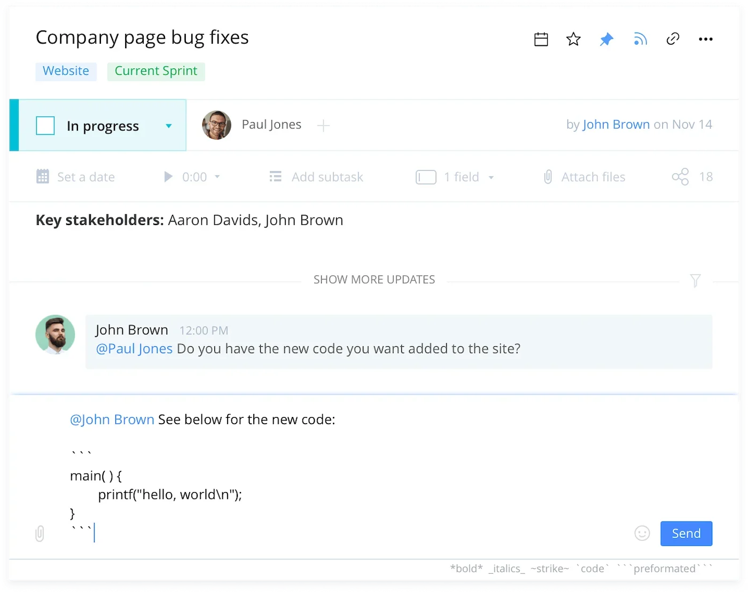Click the printf code line in comment box
Viewport: 748px width, 592px height.
(170, 495)
